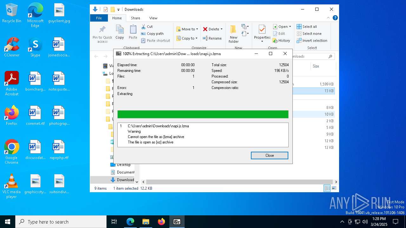Open Skype desktop shortcut
The image size is (406, 228).
pyautogui.click(x=35, y=47)
